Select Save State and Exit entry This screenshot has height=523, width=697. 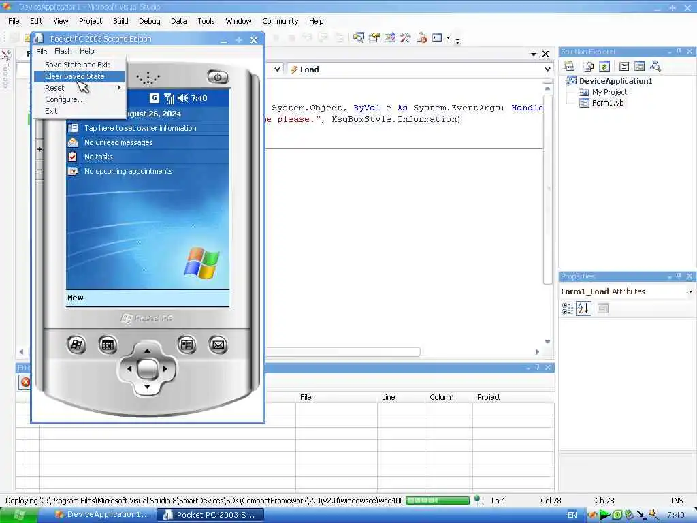[79, 65]
